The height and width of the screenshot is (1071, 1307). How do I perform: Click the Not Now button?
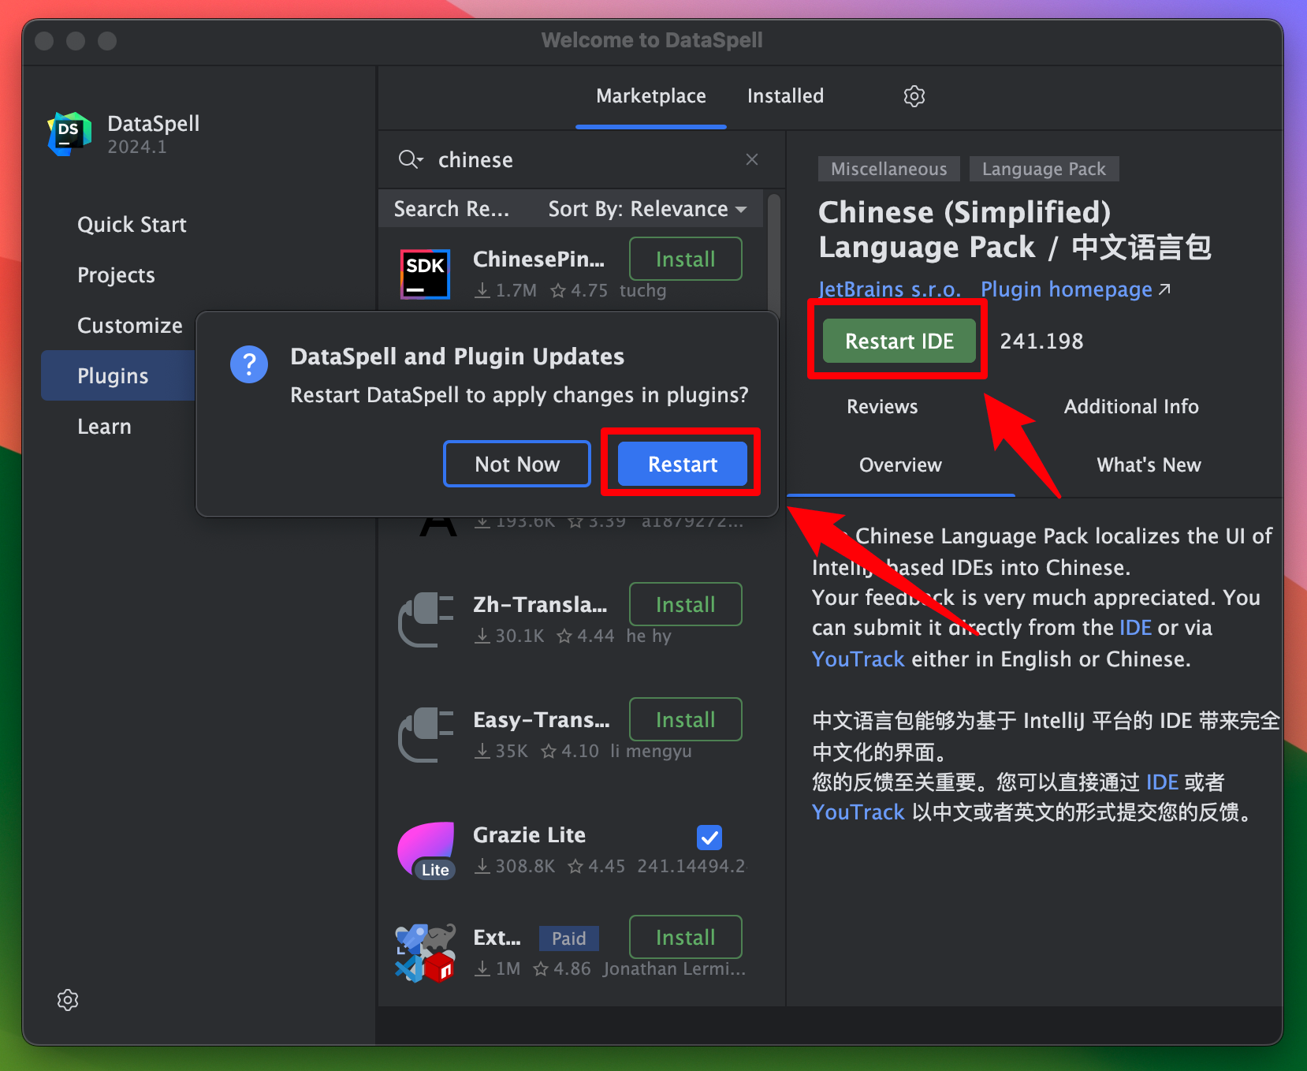click(517, 464)
